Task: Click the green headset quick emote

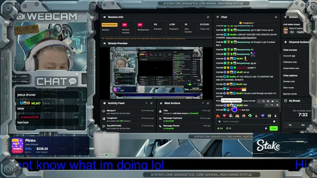Action: pos(250,116)
